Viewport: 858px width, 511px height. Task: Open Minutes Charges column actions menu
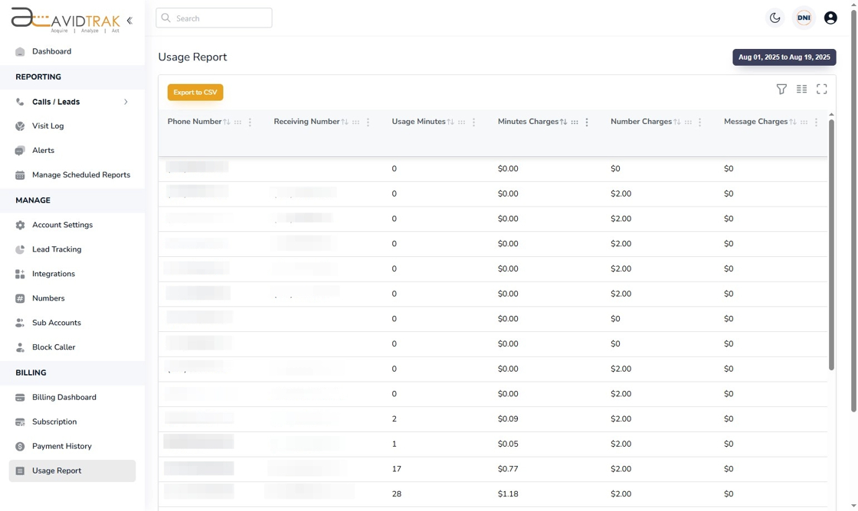587,122
